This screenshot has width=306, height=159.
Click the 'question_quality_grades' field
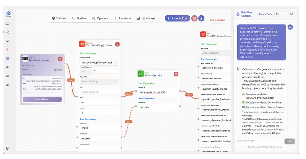[216, 89]
